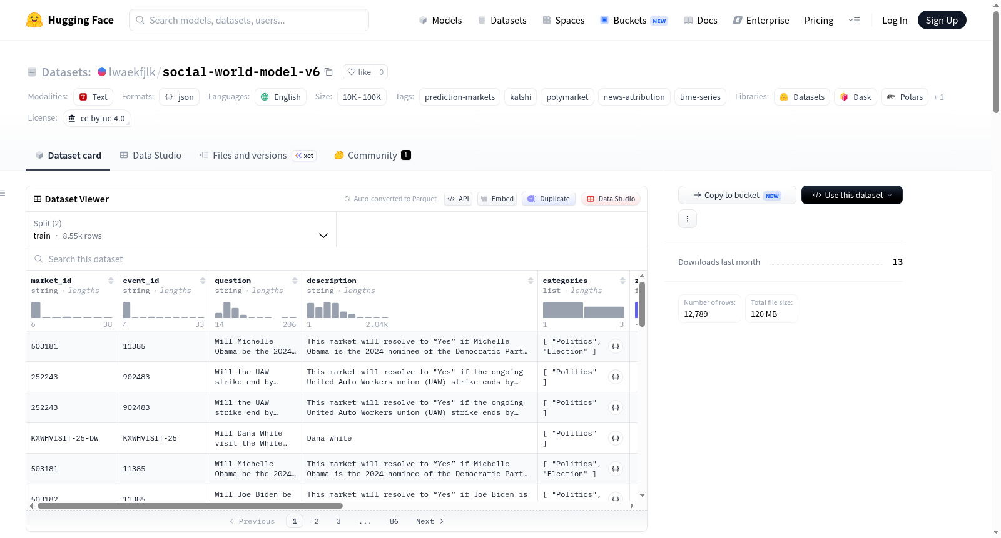Screen dimensions: 1001x538
Task: Open Buckets in navigation
Action: tap(634, 20)
